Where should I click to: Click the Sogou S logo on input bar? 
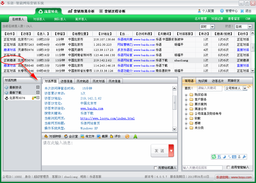214,157
